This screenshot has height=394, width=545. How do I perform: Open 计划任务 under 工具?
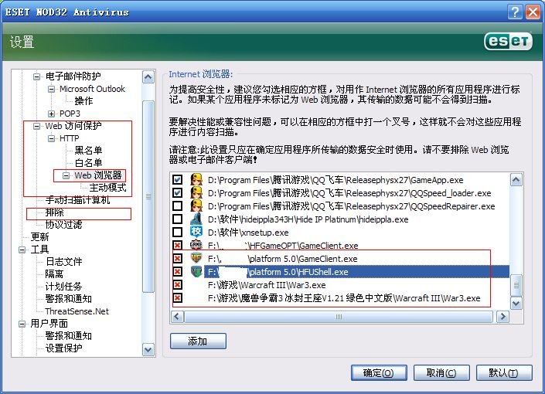pos(63,287)
